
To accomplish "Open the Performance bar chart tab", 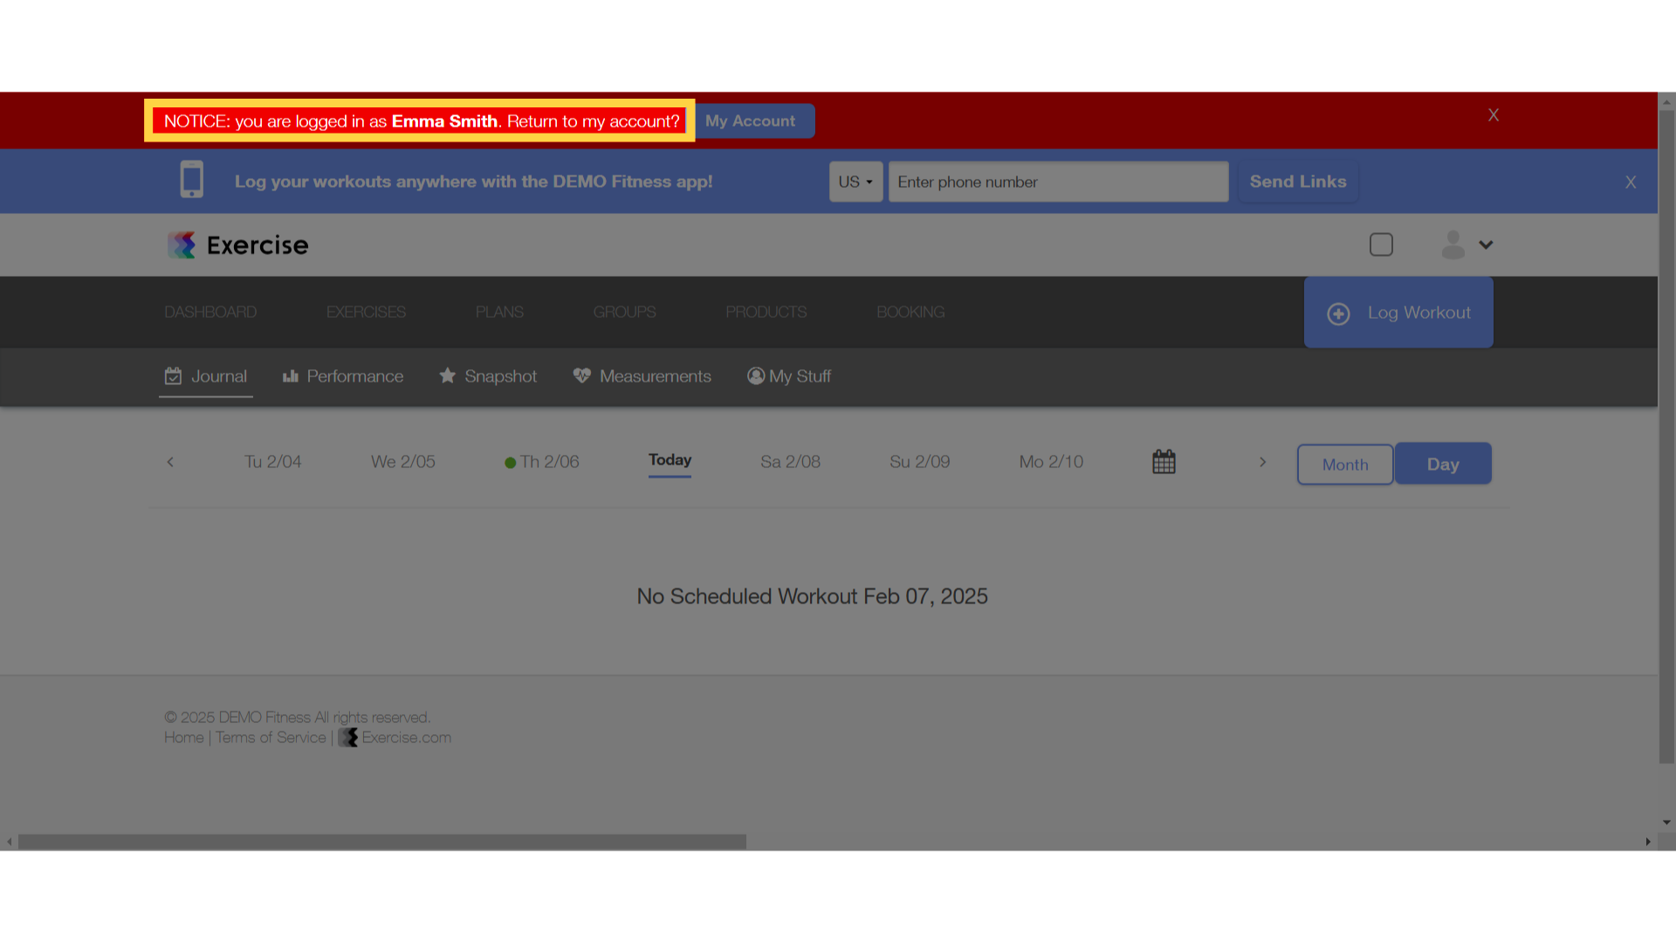I will click(x=342, y=376).
